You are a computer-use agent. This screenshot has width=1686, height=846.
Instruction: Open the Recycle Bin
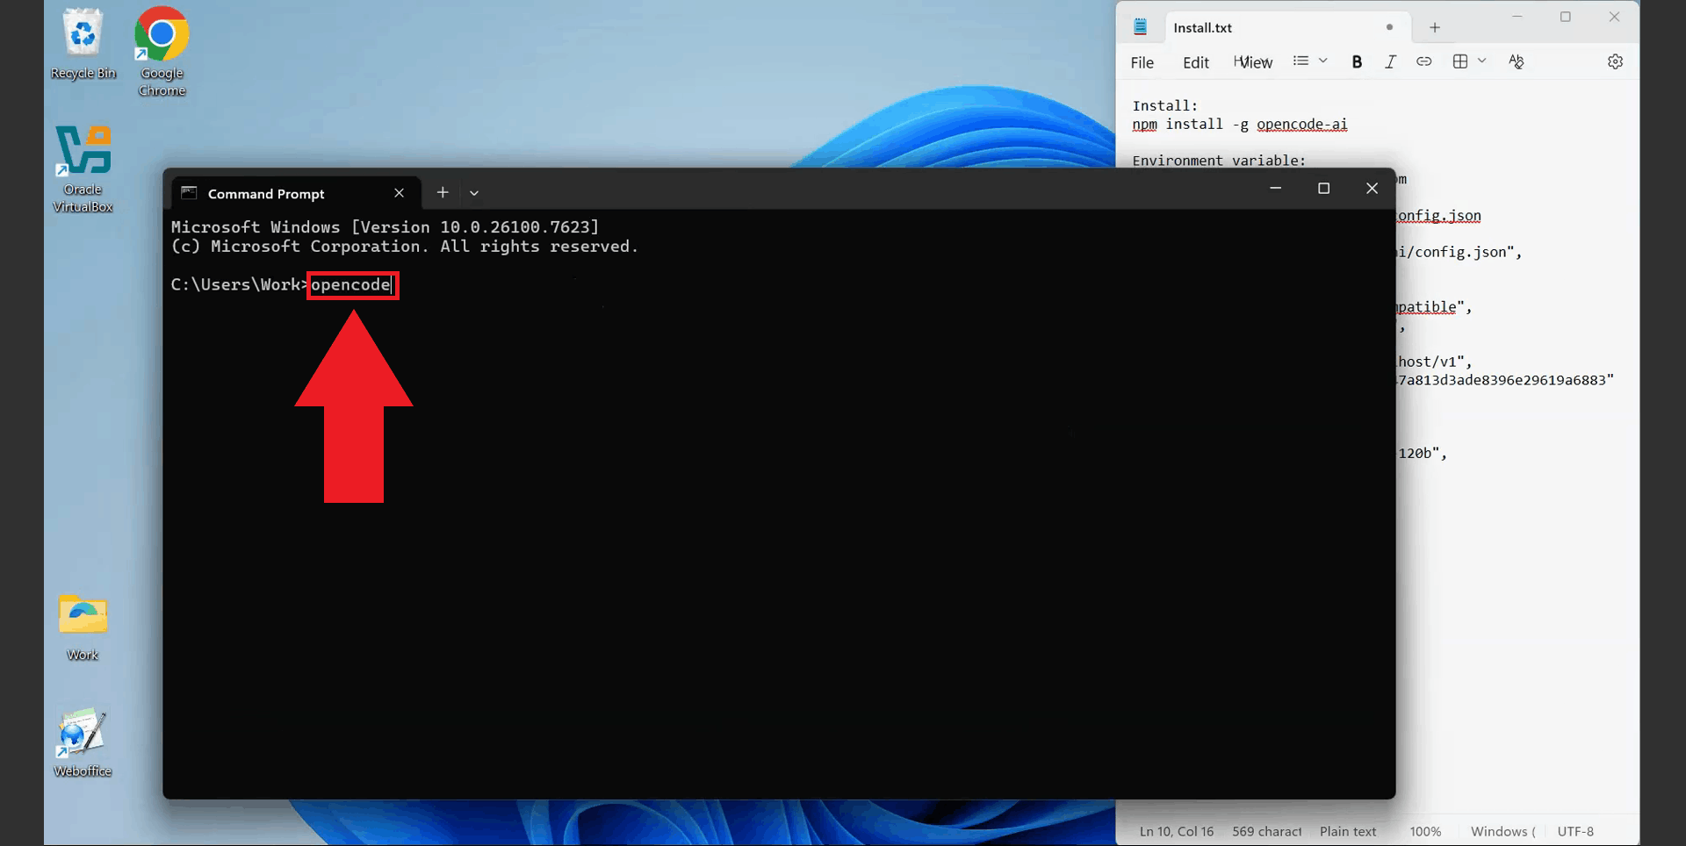pyautogui.click(x=83, y=35)
